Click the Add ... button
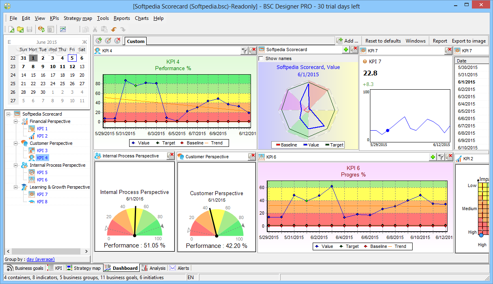 coord(348,41)
